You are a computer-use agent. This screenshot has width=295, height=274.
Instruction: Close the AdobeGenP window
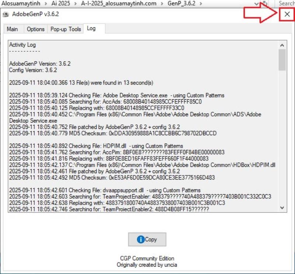click(x=287, y=14)
